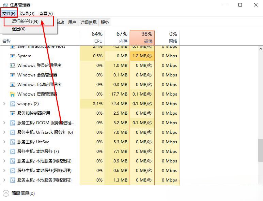Expand 服务主机: Unistack 服务组 (6) group
Screen dimensions: 263x201
[4, 132]
